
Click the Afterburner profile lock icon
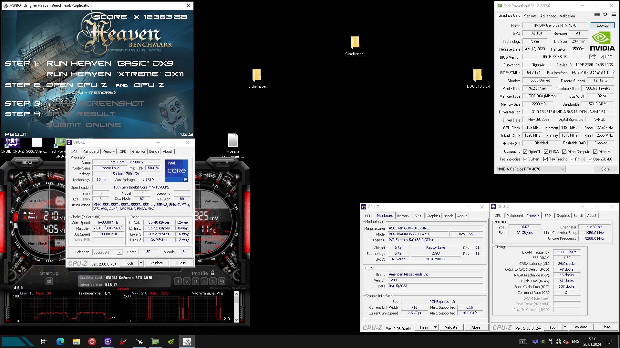pos(212,273)
